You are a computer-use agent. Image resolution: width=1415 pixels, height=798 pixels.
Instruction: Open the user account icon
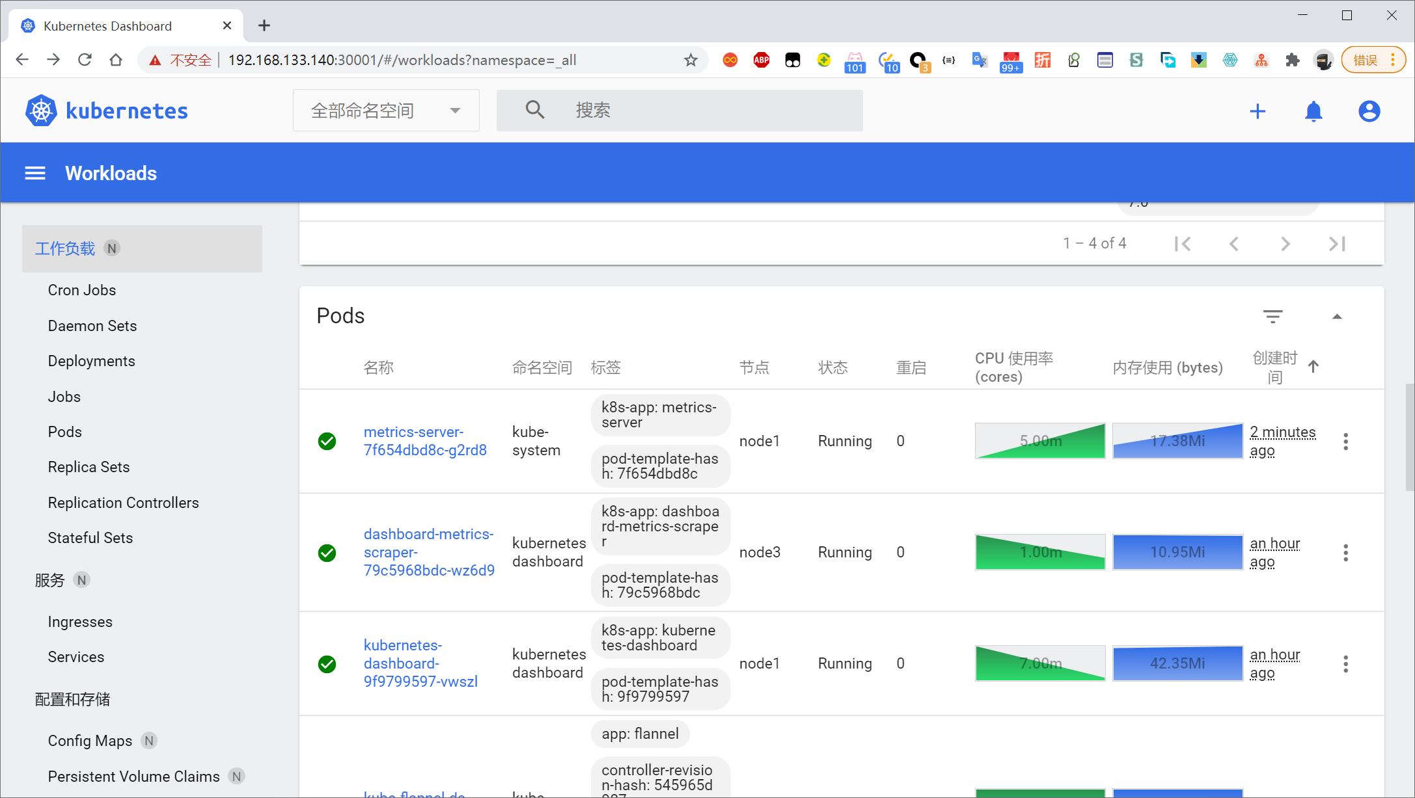tap(1369, 111)
